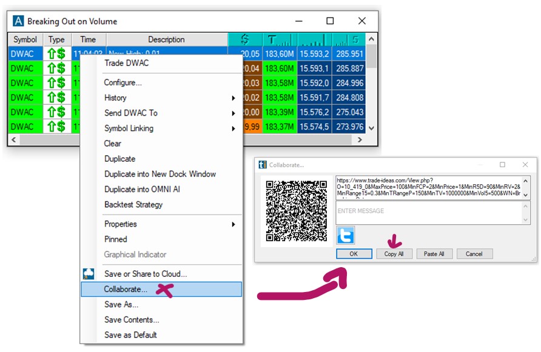Click the volume bars column header icon
The width and height of the screenshot is (541, 352).
click(x=314, y=40)
